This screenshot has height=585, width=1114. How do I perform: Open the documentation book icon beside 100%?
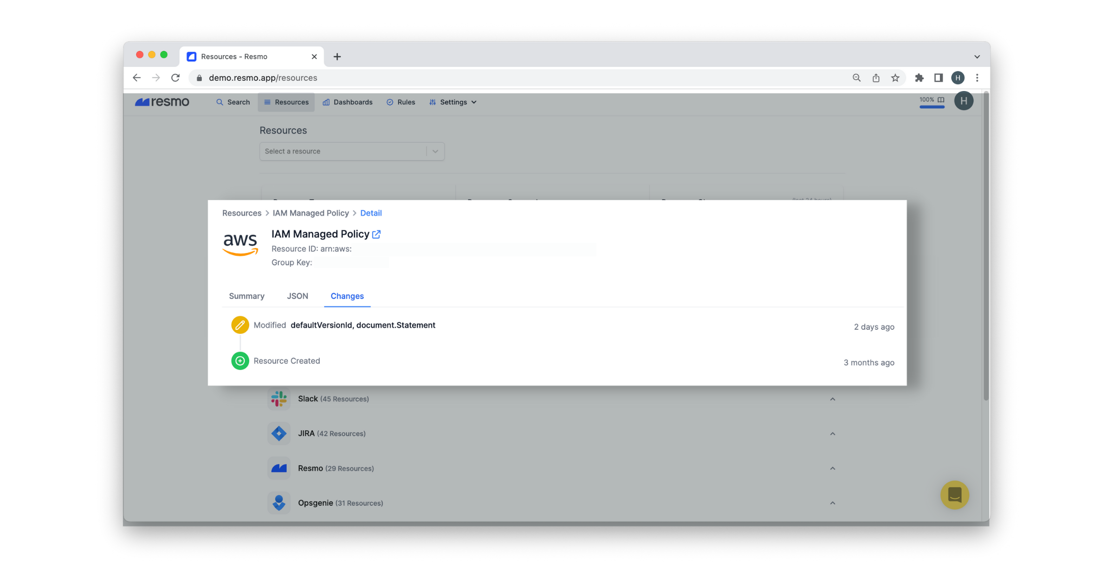pyautogui.click(x=941, y=100)
